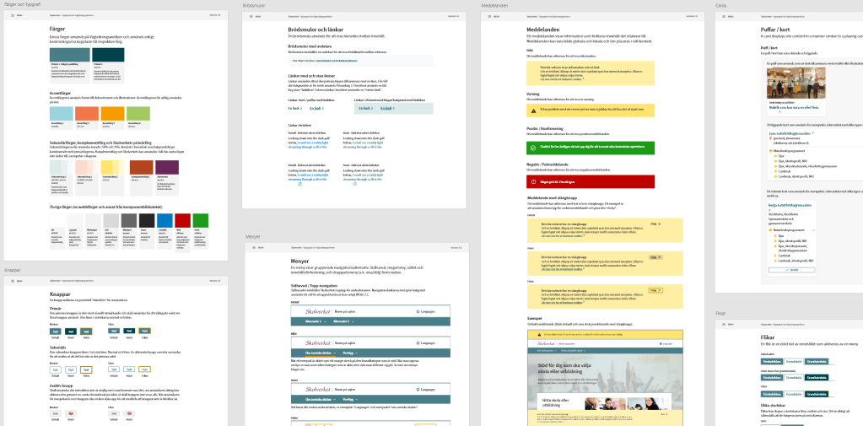Click the cafeteria photo in the Puff card

tap(795, 82)
